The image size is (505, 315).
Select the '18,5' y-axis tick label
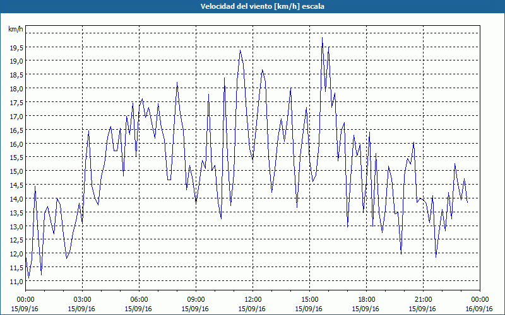coord(16,75)
